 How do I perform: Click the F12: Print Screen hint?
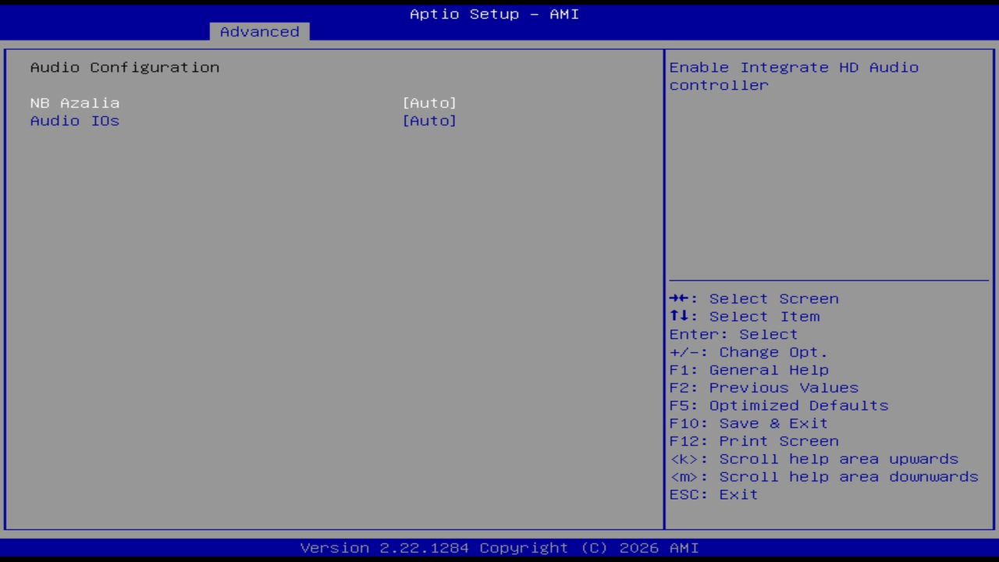click(x=754, y=442)
